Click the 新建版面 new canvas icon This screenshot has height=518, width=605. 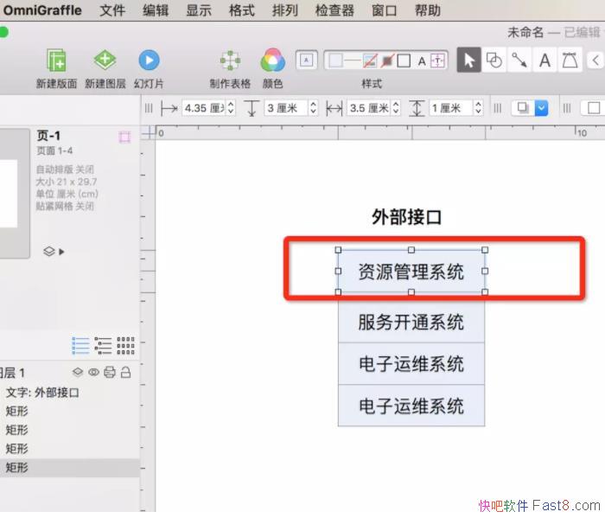(x=57, y=61)
